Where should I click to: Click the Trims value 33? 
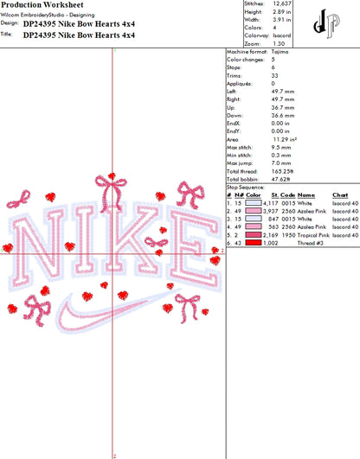[x=274, y=76]
